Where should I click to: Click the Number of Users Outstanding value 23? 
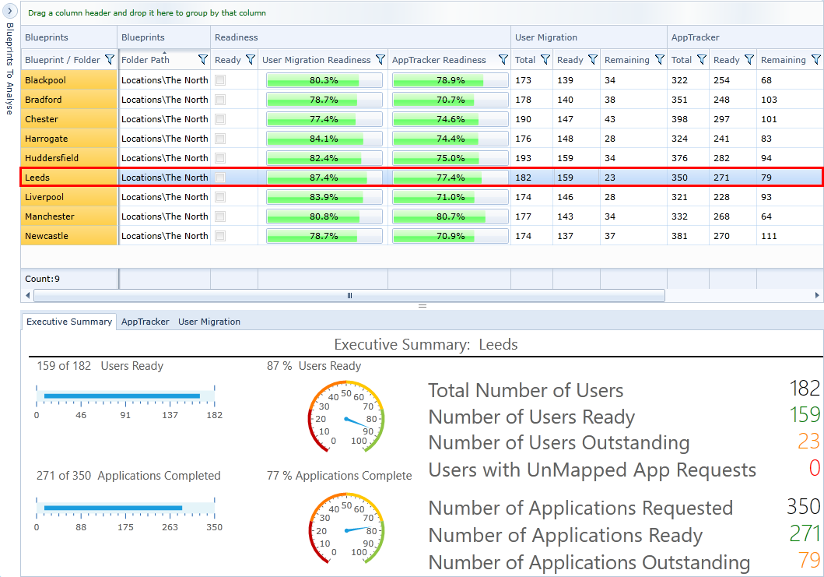pyautogui.click(x=808, y=442)
